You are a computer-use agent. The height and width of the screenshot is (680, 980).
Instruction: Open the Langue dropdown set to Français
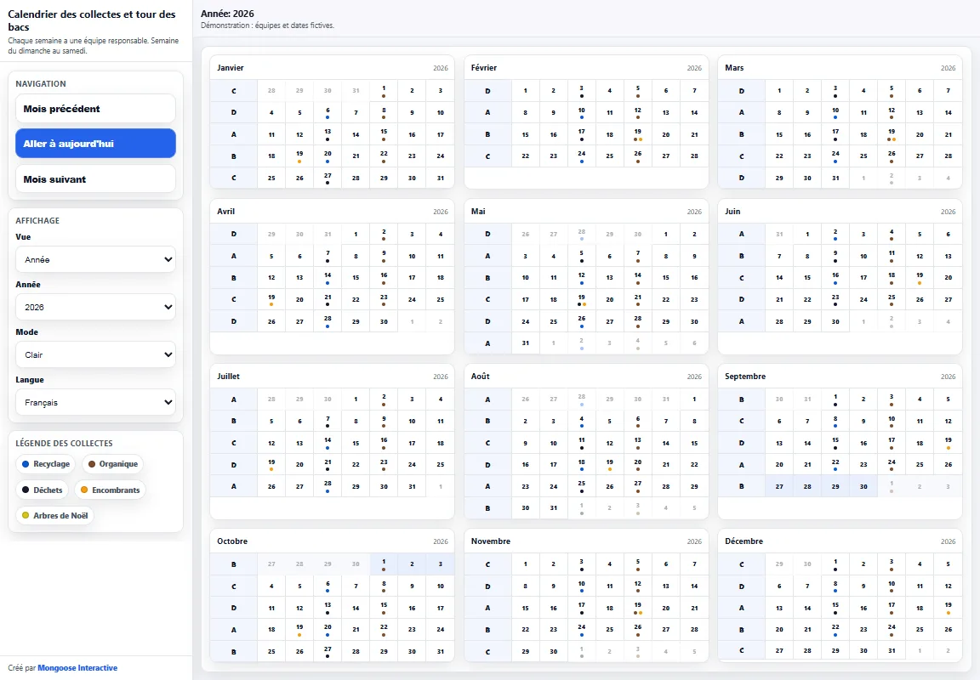[x=95, y=402]
